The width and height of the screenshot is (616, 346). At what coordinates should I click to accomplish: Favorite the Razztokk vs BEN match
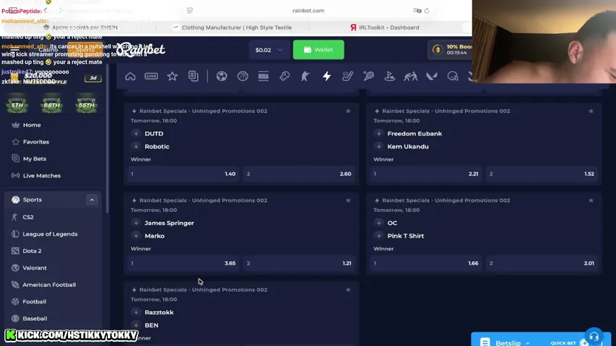[x=348, y=290]
